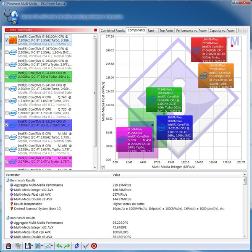252x252 pixels.
Task: Click the red data point on chart
Action: 232,46
